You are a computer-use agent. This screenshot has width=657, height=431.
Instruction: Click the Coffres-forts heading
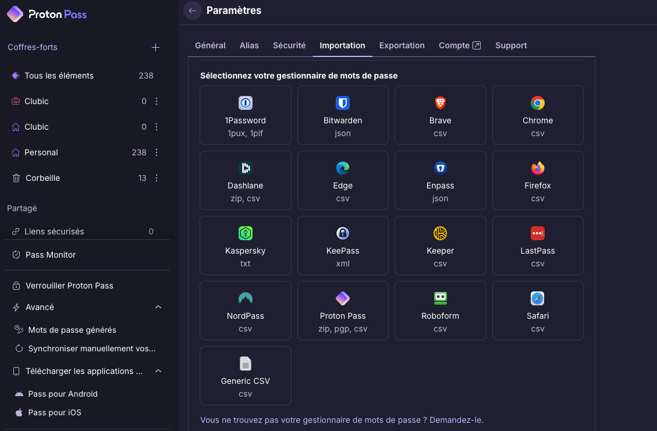click(x=32, y=47)
